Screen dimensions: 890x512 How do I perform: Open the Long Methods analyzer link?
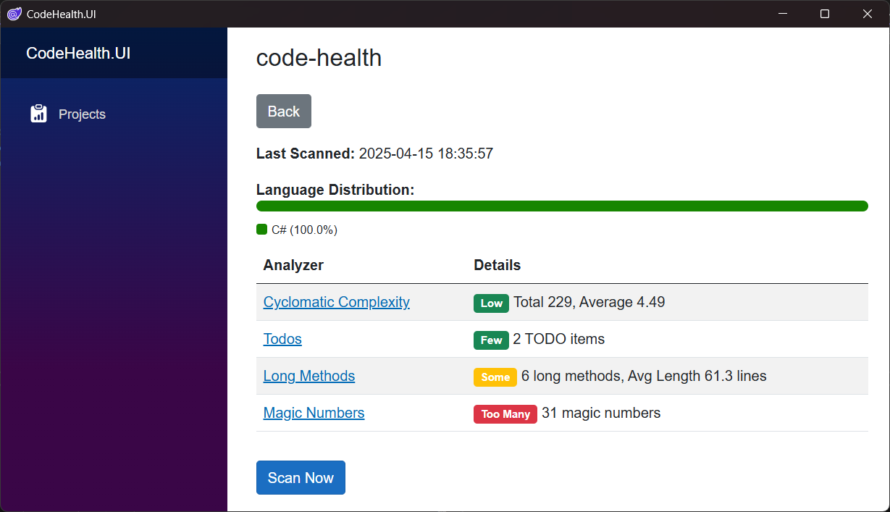click(309, 376)
